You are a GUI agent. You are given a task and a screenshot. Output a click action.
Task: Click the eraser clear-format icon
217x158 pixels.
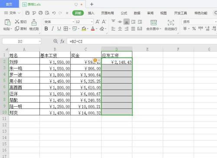pyautogui.click(x=102, y=29)
